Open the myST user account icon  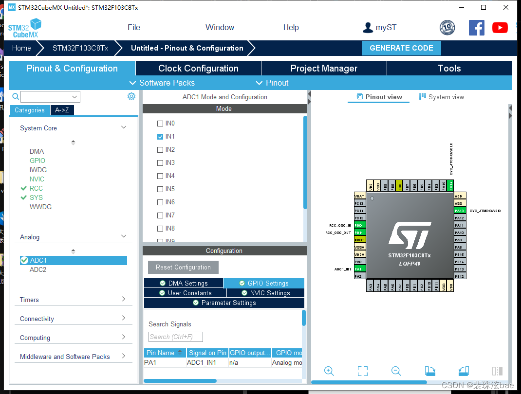coord(368,28)
